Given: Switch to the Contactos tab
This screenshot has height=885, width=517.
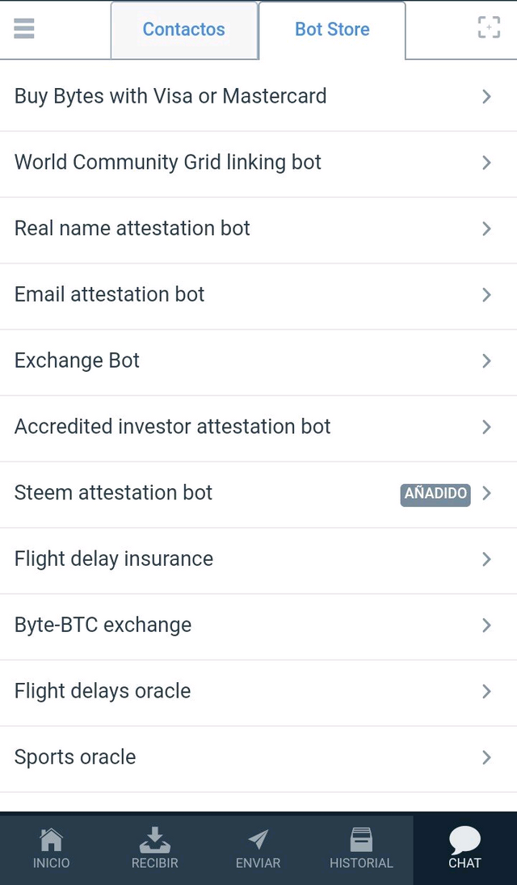Looking at the screenshot, I should [x=184, y=30].
